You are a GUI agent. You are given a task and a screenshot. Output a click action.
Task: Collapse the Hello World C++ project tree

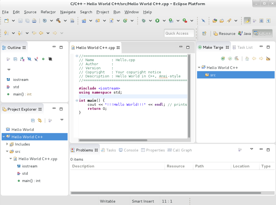pyautogui.click(x=4, y=137)
